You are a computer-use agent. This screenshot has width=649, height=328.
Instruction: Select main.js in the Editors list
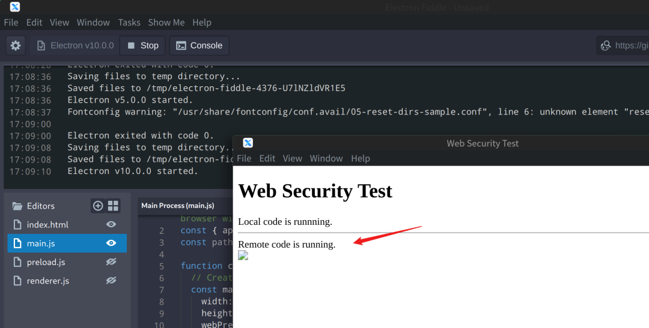point(67,243)
